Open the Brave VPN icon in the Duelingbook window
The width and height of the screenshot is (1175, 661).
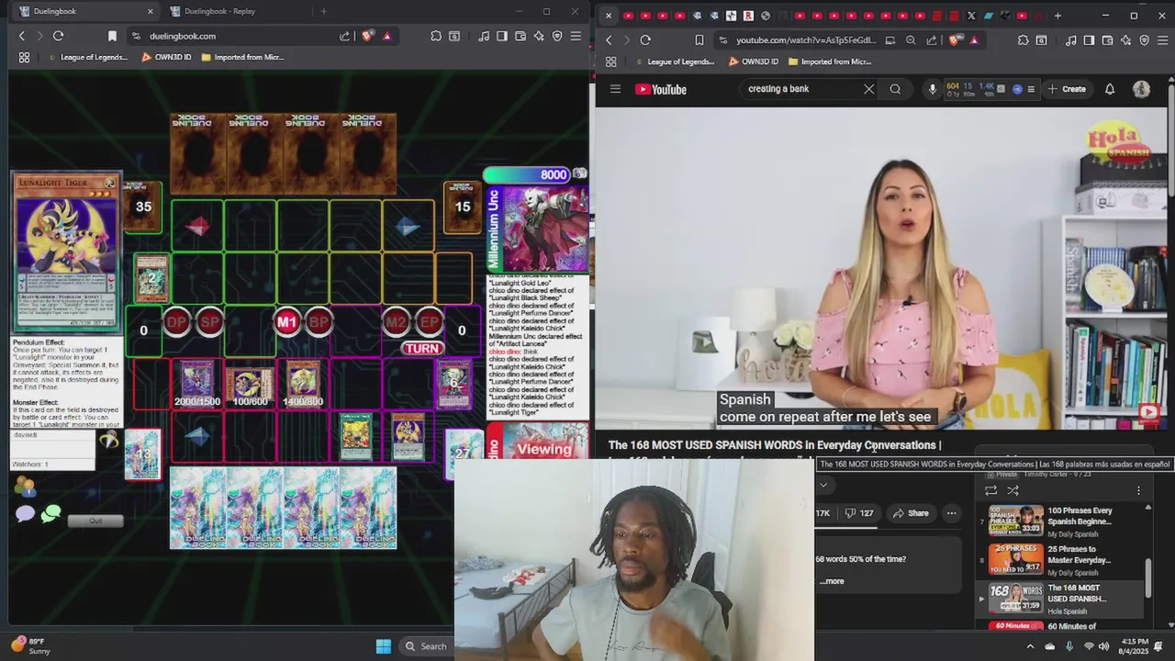[557, 36]
